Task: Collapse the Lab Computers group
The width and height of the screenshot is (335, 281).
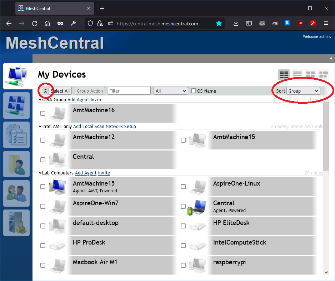Action: pyautogui.click(x=40, y=173)
